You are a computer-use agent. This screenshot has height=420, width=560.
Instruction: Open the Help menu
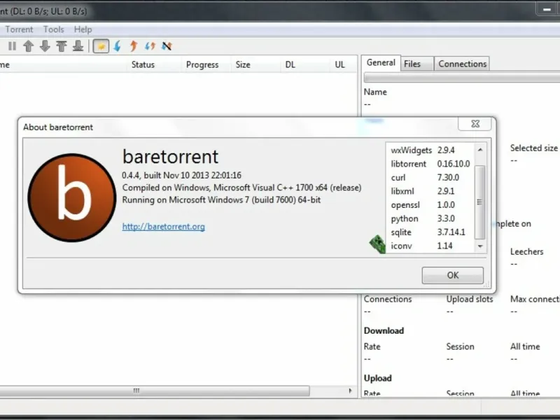(x=83, y=29)
